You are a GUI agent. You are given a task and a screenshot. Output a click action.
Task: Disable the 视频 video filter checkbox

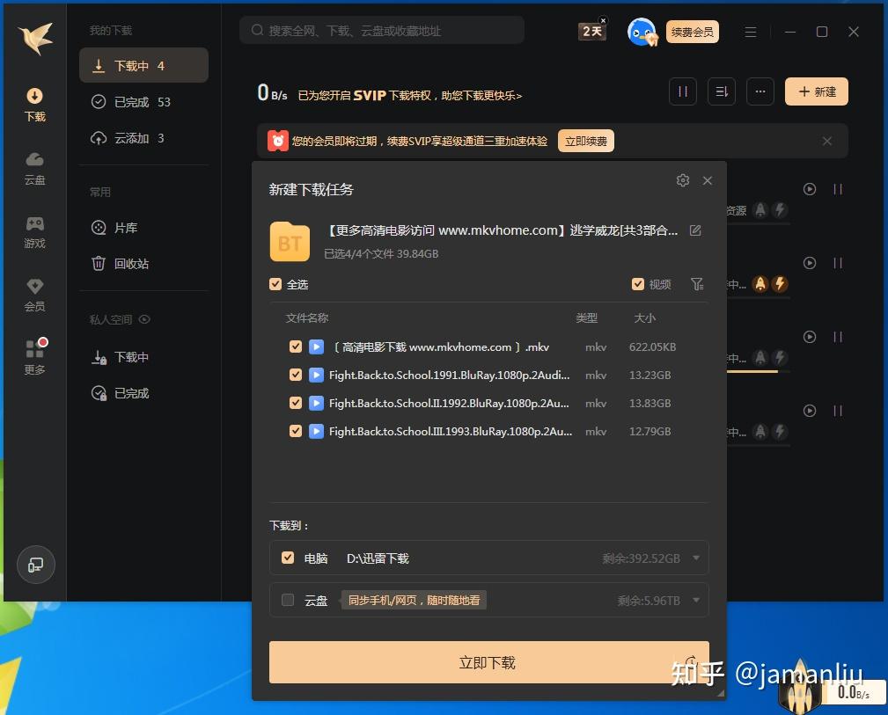click(638, 284)
